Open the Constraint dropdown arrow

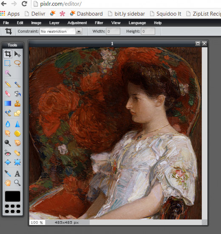coord(79,31)
